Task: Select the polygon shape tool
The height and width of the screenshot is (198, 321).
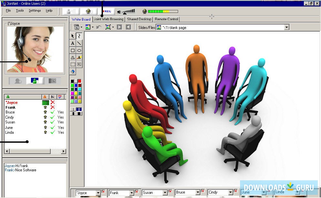Action: coord(73,58)
